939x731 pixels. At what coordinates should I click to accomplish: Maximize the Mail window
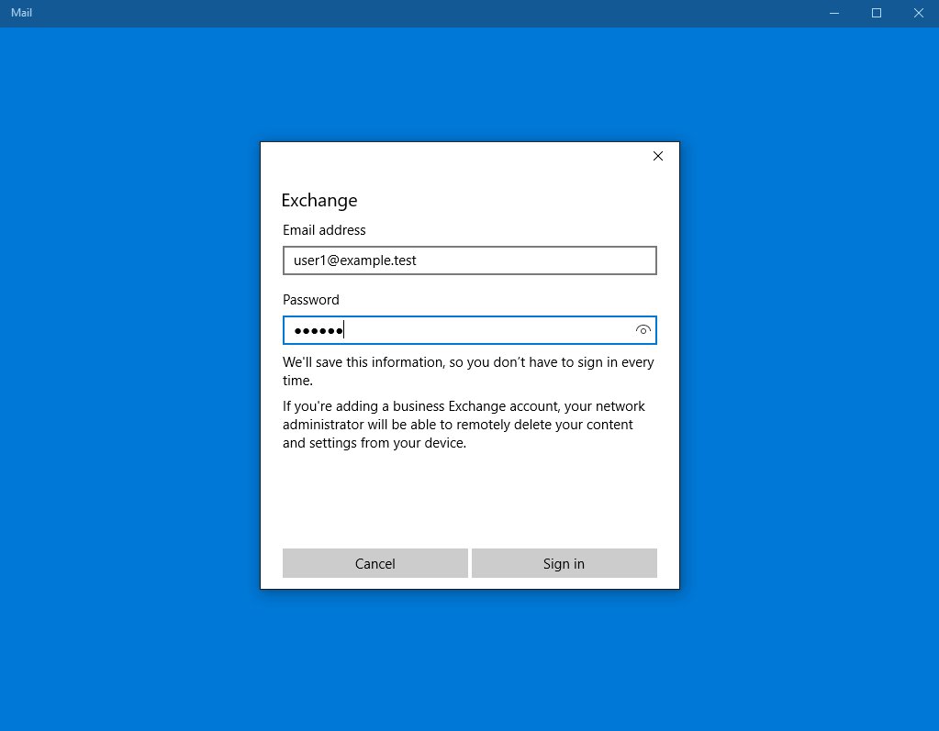[876, 13]
